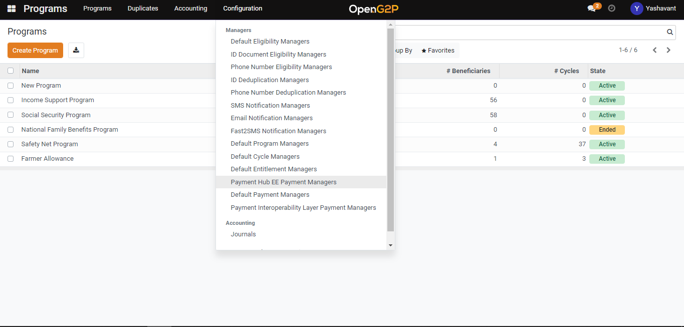
Task: Open the Favorites filter dropdown
Action: click(x=438, y=51)
